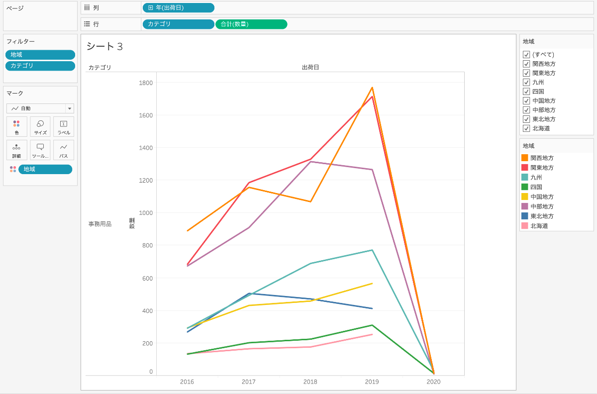Select the 合計(数量) pill in rows
The height and width of the screenshot is (394, 597).
coord(251,24)
